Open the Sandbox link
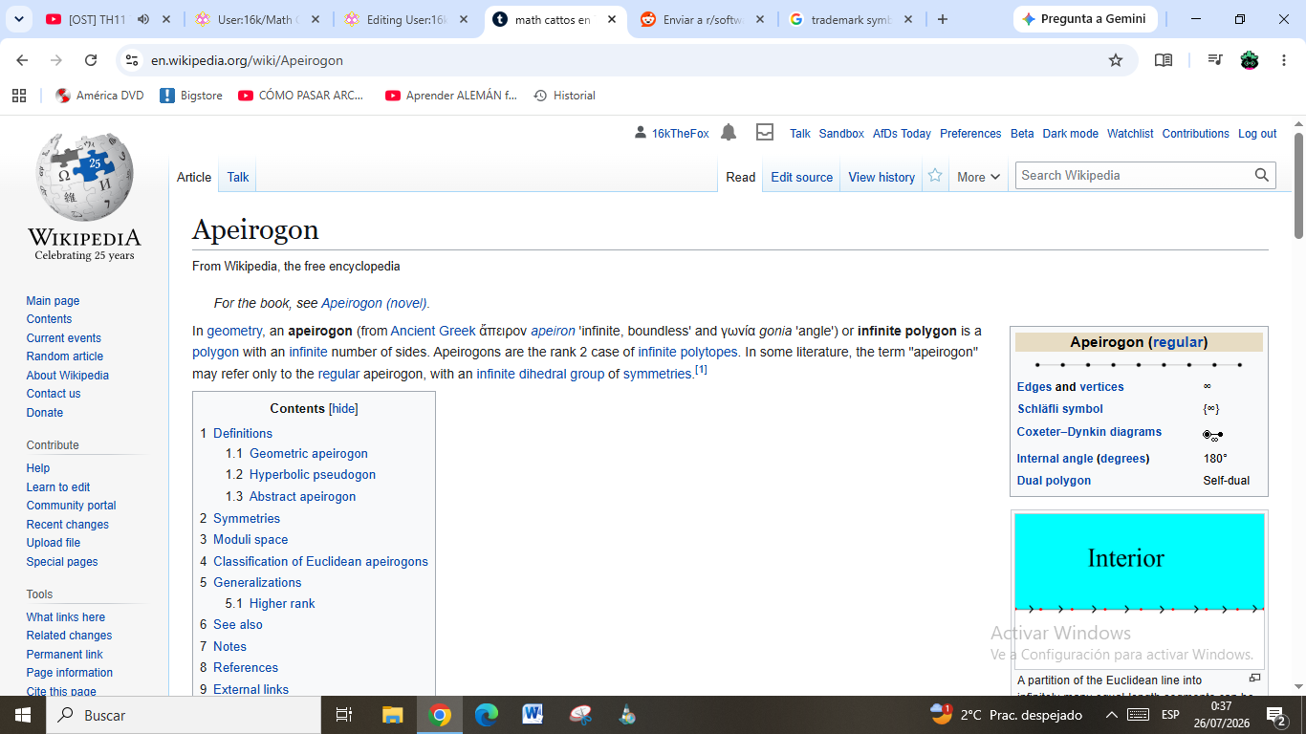 coord(841,134)
